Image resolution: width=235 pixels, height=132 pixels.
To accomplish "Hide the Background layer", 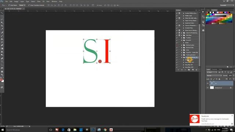I will 207,88.
